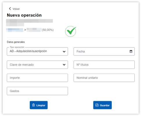
Task: Click the Nueva operación heading
Action: pyautogui.click(x=24, y=15)
